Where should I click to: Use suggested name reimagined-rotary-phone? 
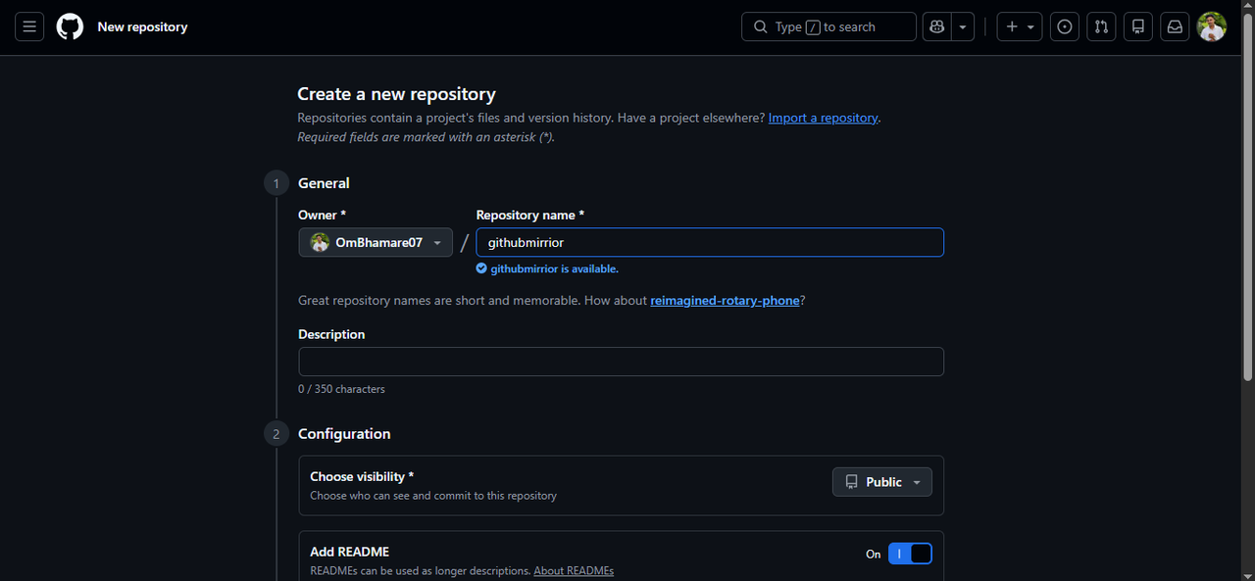725,301
